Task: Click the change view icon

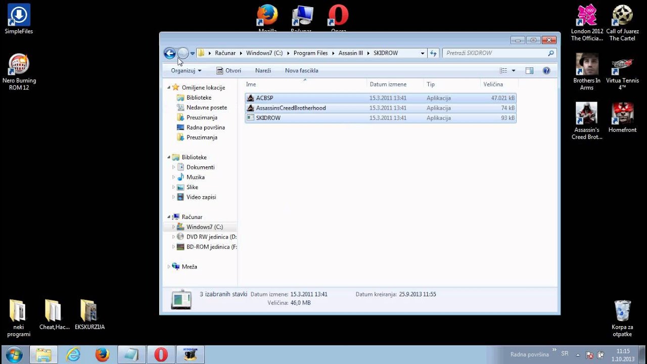Action: (x=503, y=71)
